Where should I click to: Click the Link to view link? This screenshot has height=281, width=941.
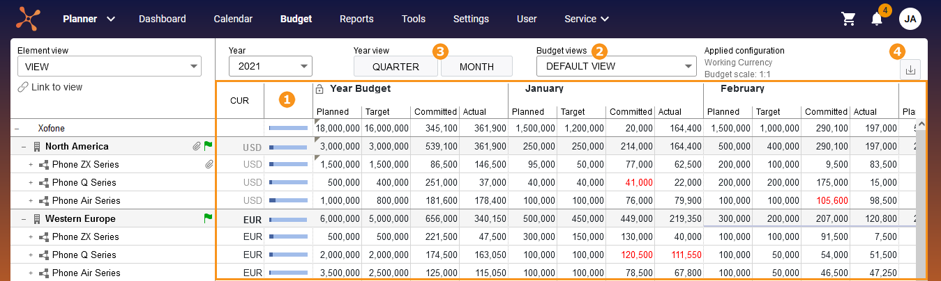click(50, 87)
